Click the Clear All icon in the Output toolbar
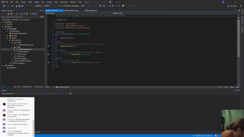 67,93
